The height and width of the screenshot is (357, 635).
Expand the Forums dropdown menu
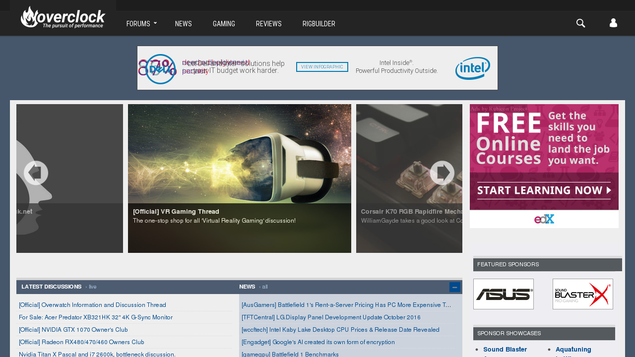pyautogui.click(x=141, y=24)
